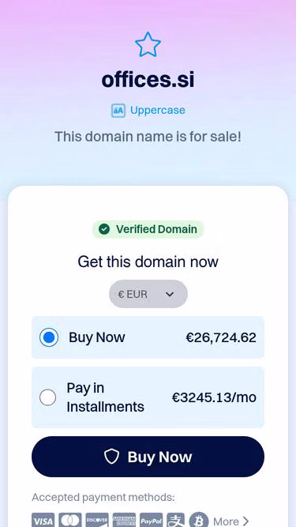Click the €26,724.62 price
Viewport: 296px width, 527px height.
tap(221, 337)
